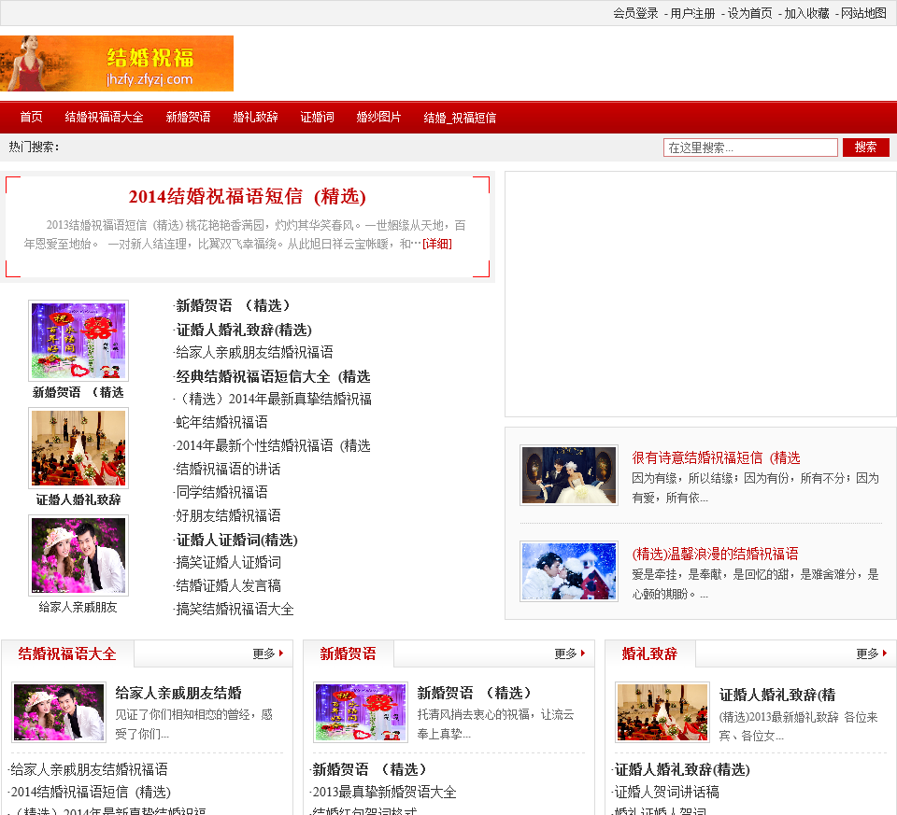Open list item 结婚证婚人发言稿

click(x=228, y=586)
